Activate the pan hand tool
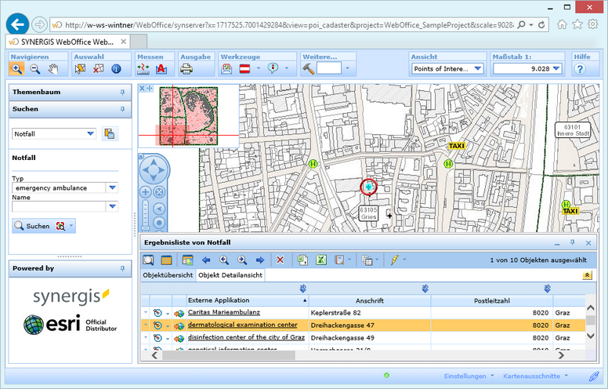 [x=54, y=69]
